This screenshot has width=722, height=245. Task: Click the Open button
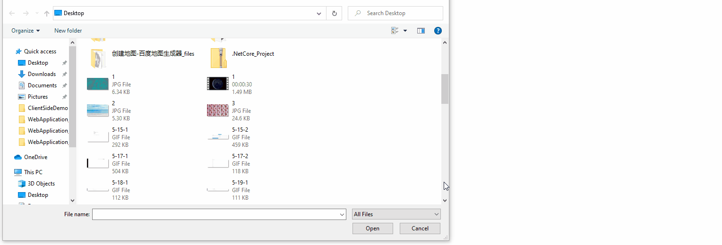click(372, 228)
